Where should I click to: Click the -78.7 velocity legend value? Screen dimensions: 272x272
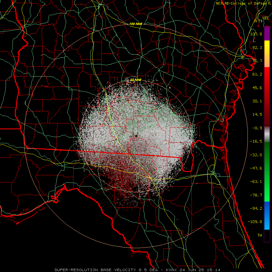pyautogui.click(x=256, y=195)
